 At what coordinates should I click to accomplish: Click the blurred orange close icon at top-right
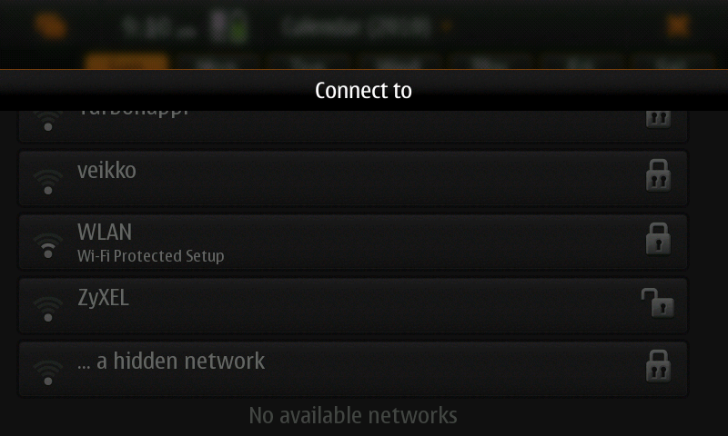click(678, 26)
